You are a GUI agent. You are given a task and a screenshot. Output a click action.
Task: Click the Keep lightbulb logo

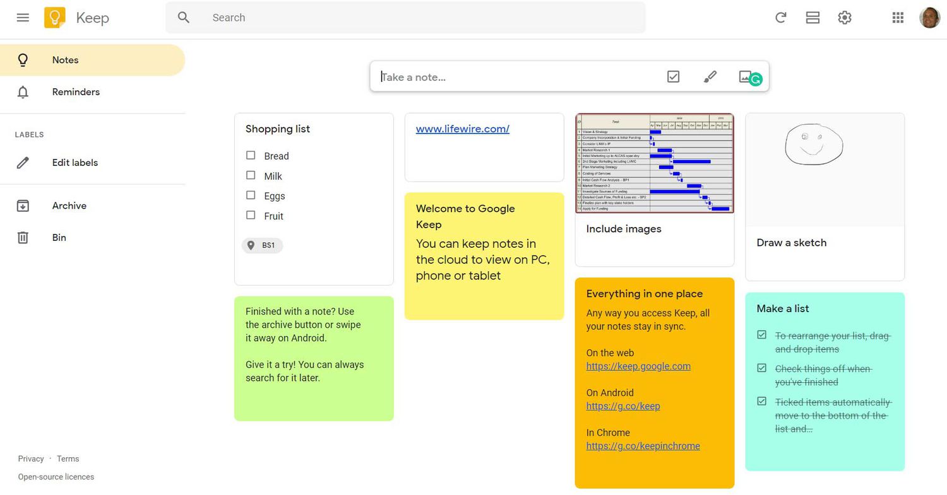pos(55,18)
